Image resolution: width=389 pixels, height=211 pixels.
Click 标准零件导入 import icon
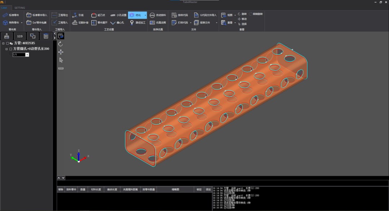[x=29, y=15]
